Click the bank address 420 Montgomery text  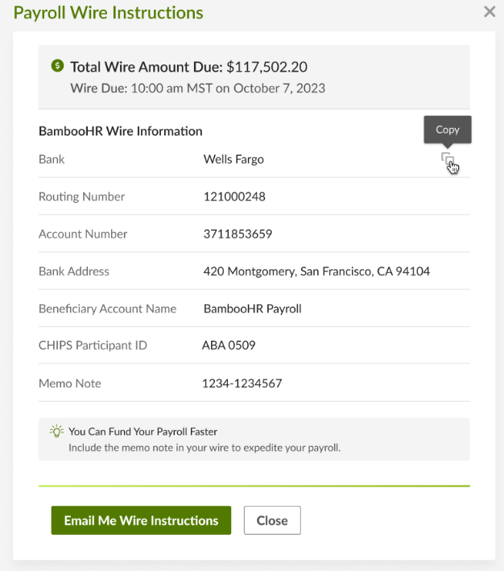pos(316,271)
